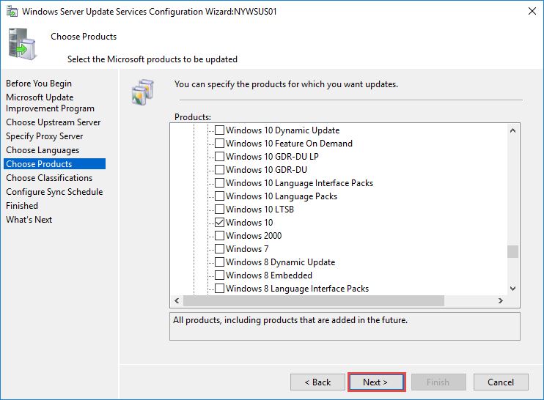The height and width of the screenshot is (400, 544).
Task: Tick the Windows 7 checkbox
Action: point(219,249)
